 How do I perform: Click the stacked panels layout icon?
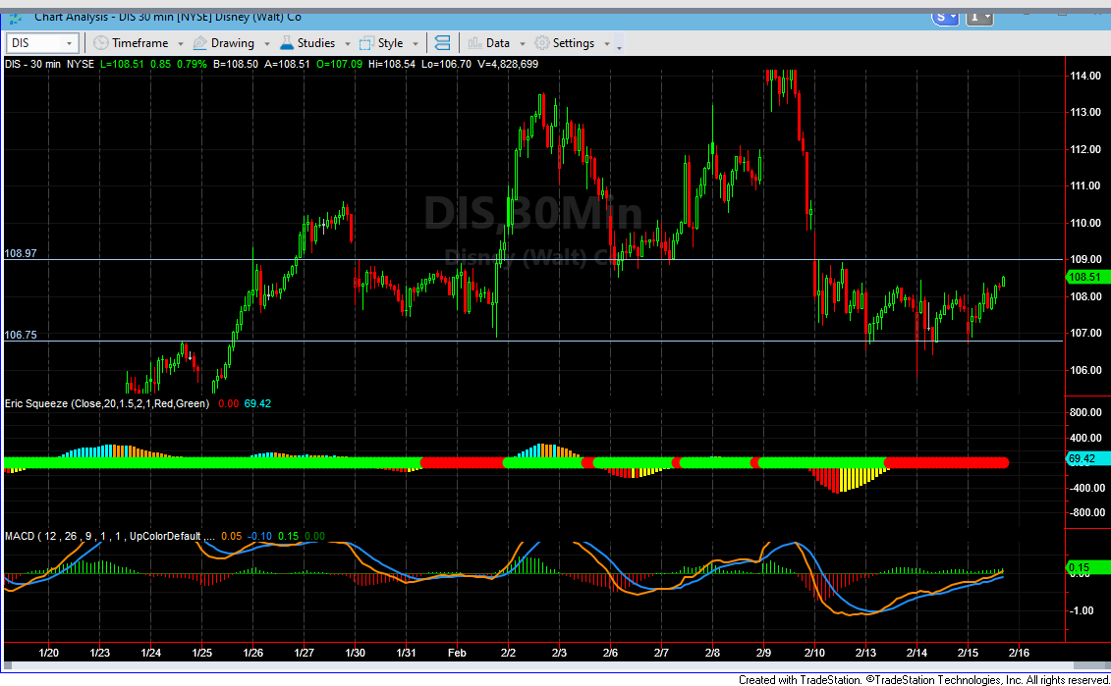click(442, 43)
